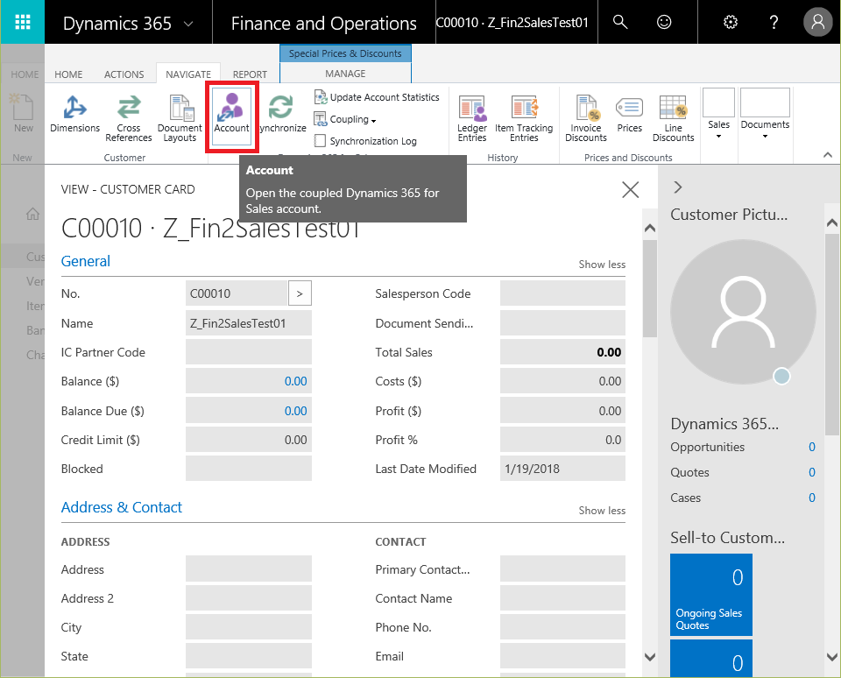841x678 pixels.
Task: Click the Credit Limit ($) field
Action: tap(248, 440)
